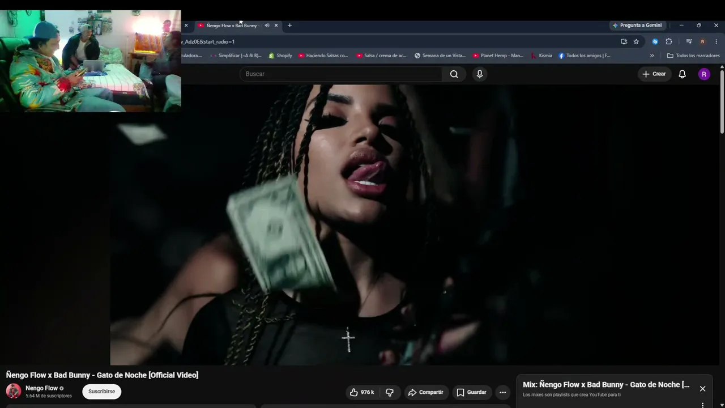
Task: Bookmark this page with the star icon
Action: (x=636, y=41)
